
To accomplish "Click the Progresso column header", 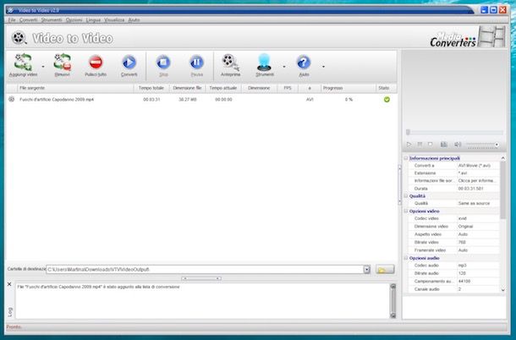I will pos(349,88).
